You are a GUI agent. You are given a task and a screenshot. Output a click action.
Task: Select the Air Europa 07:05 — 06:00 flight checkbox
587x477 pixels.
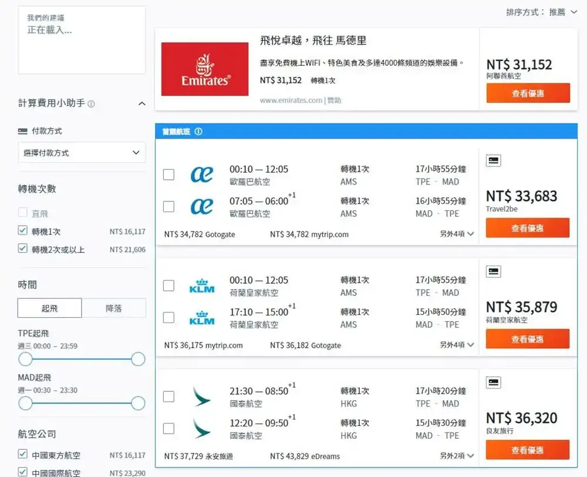click(x=169, y=206)
